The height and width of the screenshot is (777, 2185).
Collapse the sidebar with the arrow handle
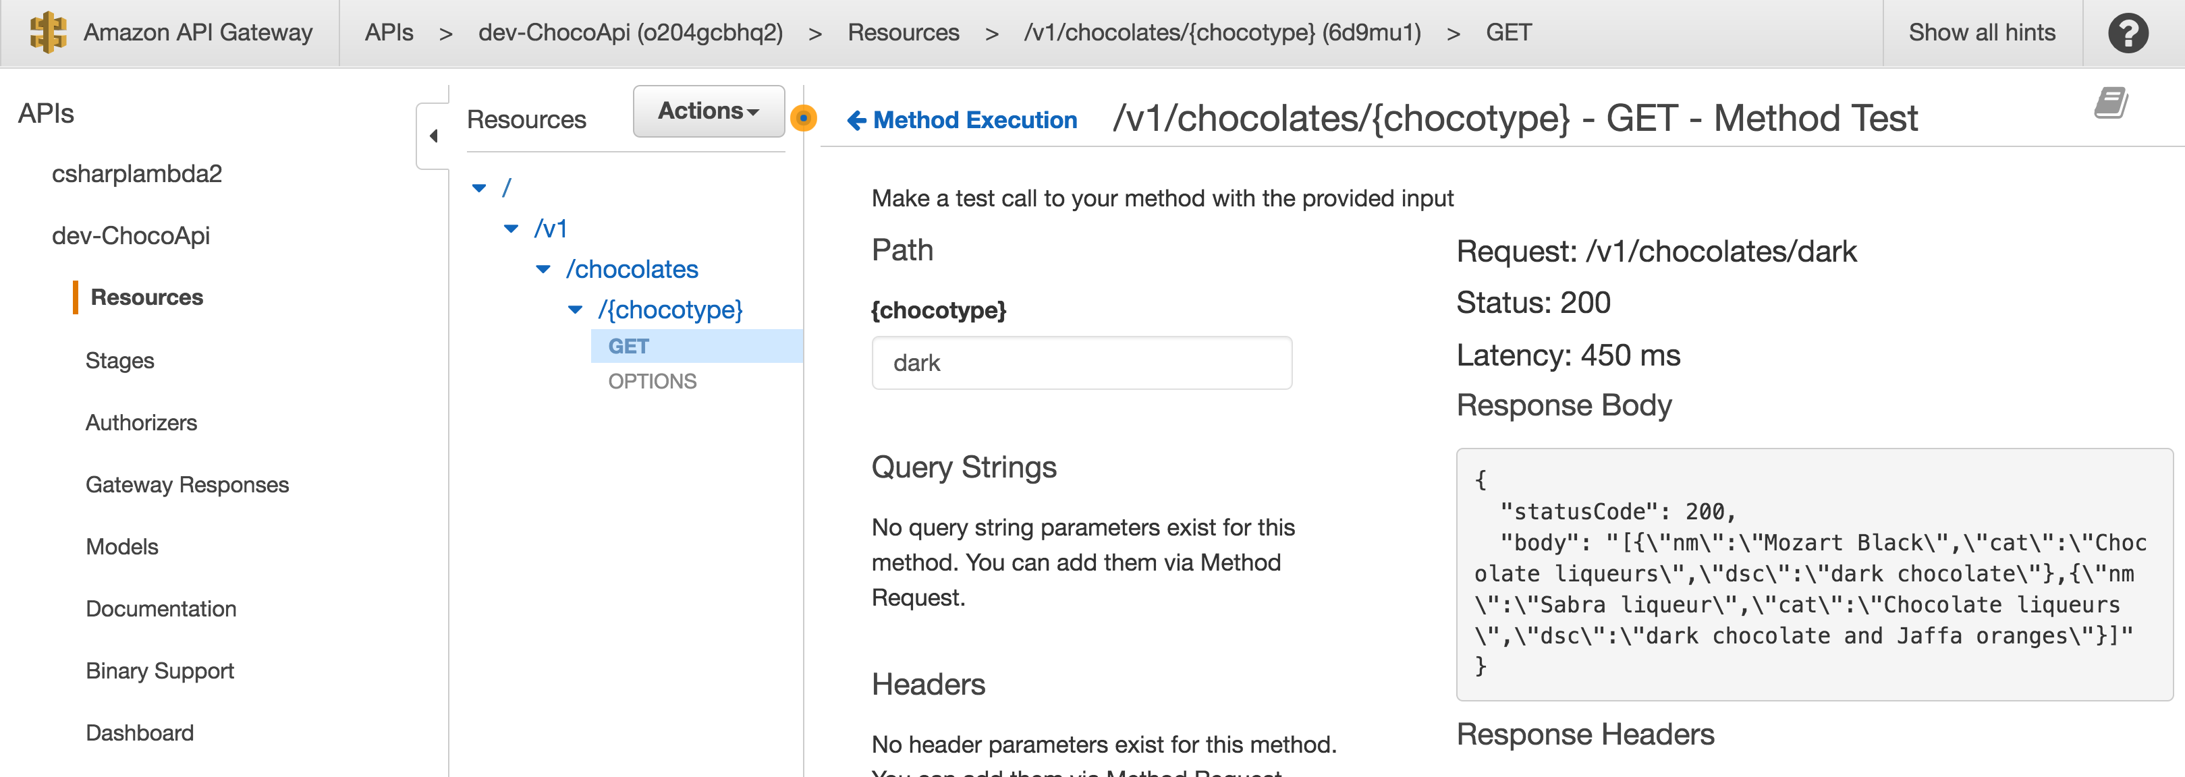(433, 136)
